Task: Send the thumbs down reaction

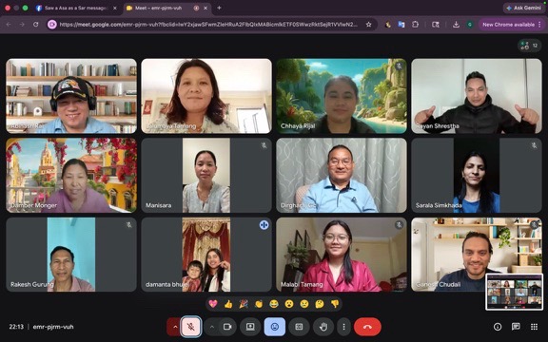Action: [335, 304]
